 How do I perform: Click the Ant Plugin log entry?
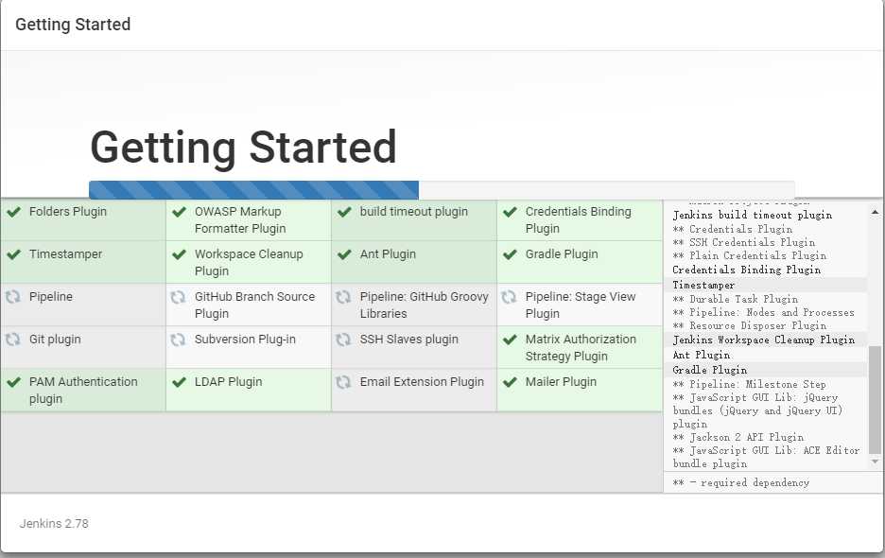tap(702, 356)
